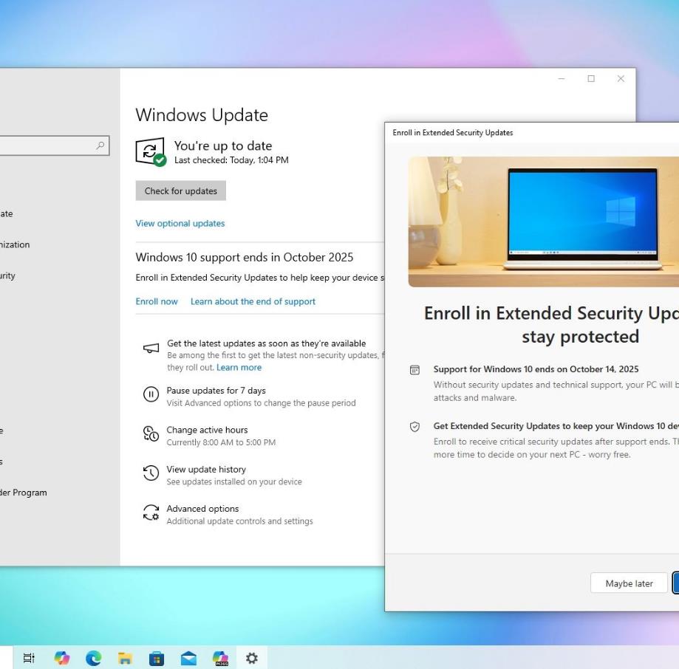
Task: Click the megaphone icon for latest updates
Action: point(151,349)
